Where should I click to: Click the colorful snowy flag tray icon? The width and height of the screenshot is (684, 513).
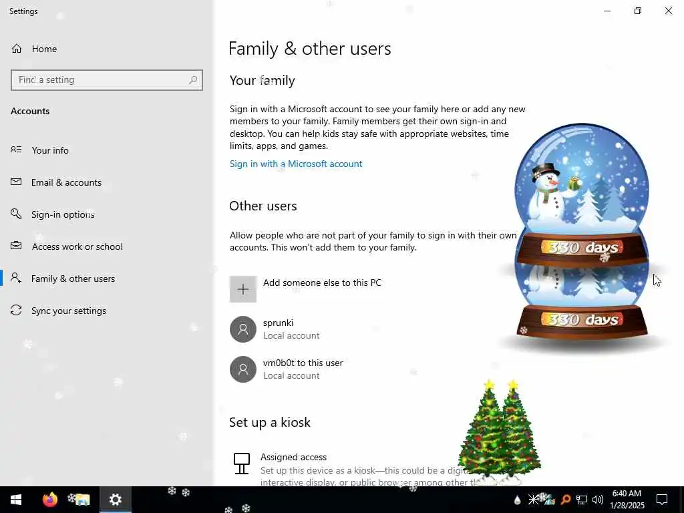tap(549, 500)
